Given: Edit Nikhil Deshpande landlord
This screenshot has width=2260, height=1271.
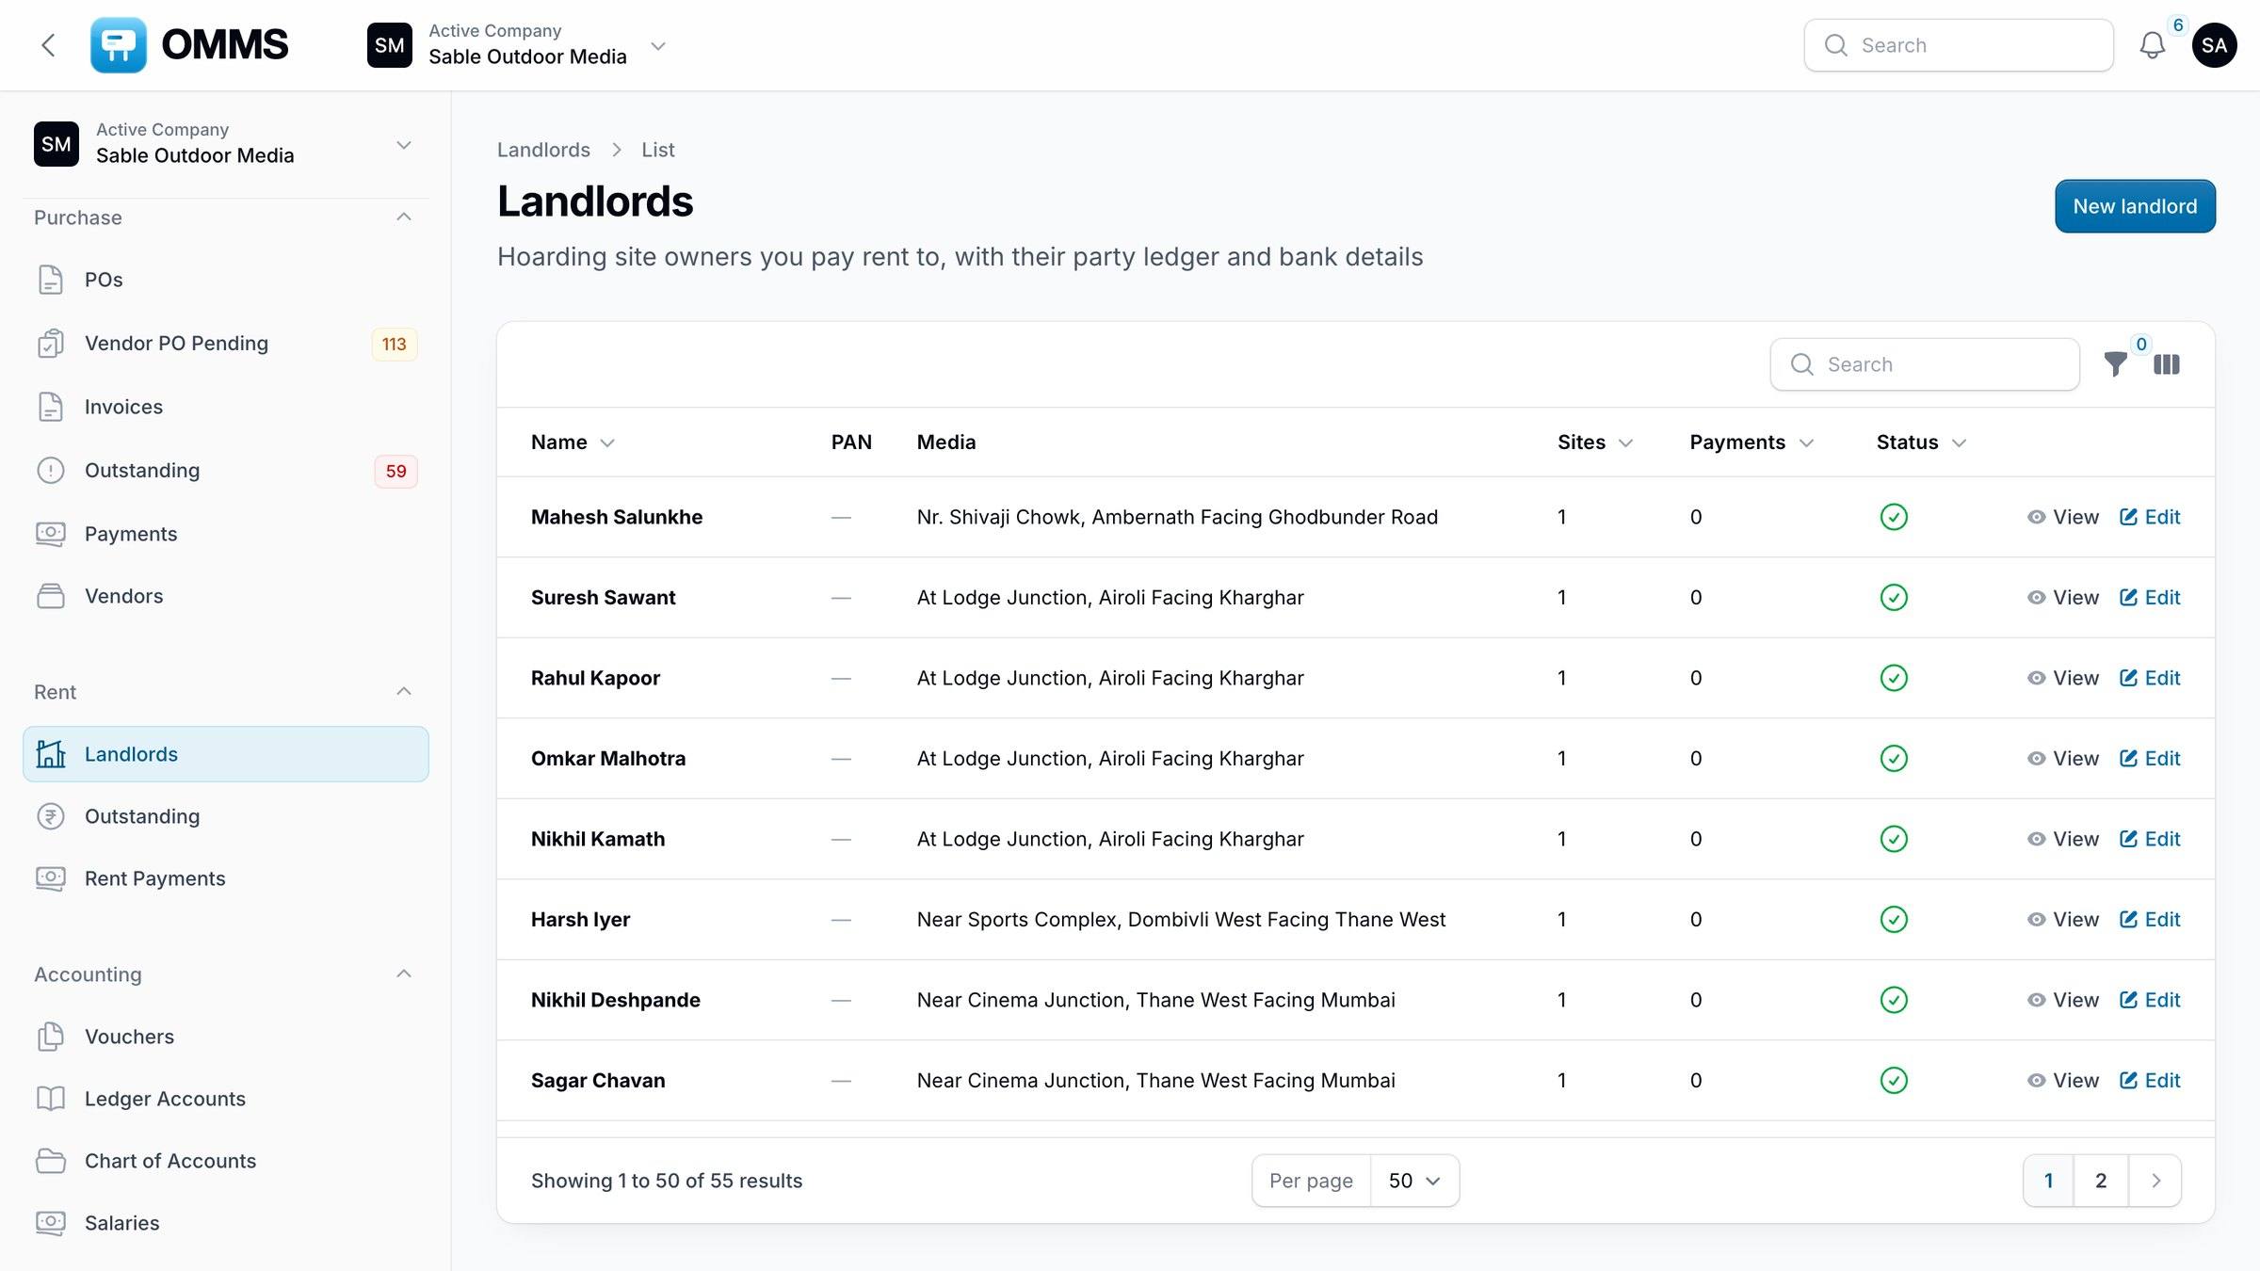Looking at the screenshot, I should point(2150,1000).
